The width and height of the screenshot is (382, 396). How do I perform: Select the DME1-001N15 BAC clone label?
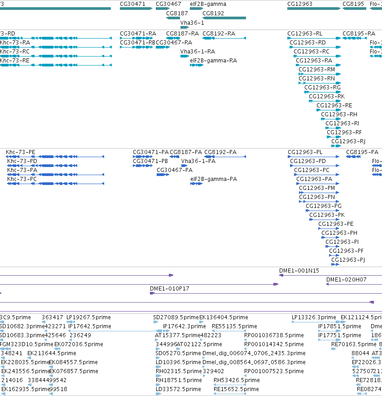[299, 270]
